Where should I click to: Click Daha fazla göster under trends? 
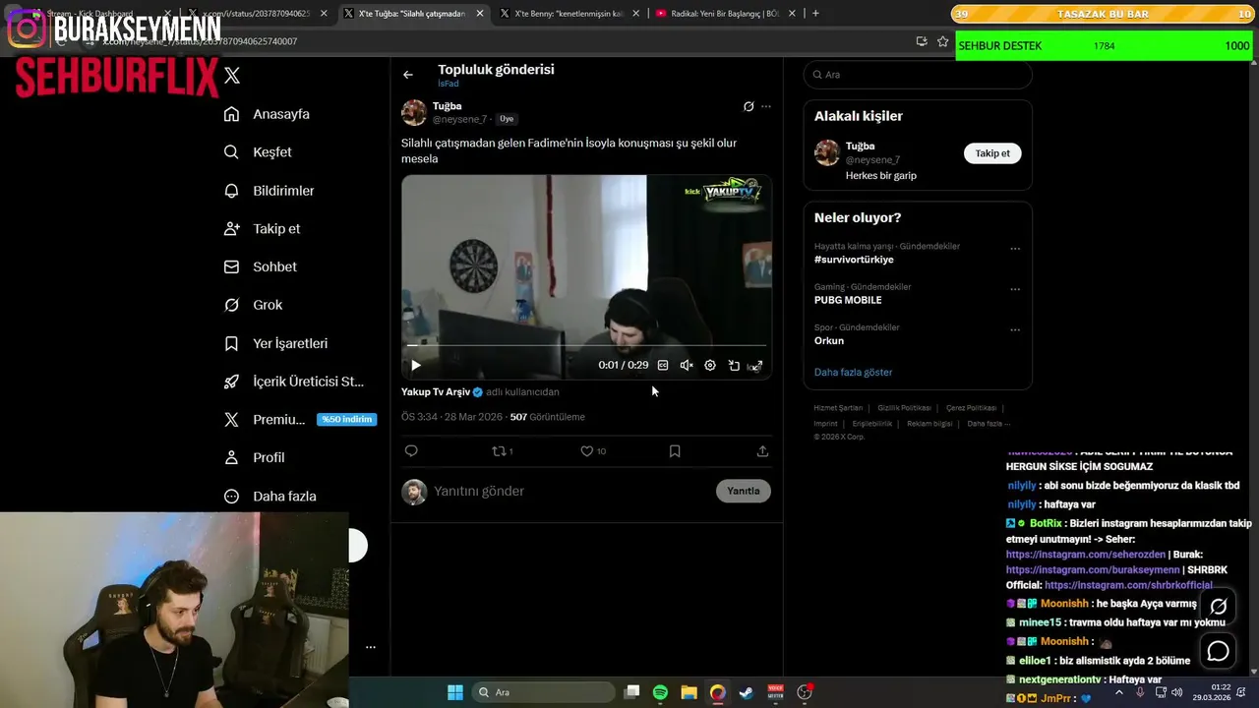click(853, 372)
